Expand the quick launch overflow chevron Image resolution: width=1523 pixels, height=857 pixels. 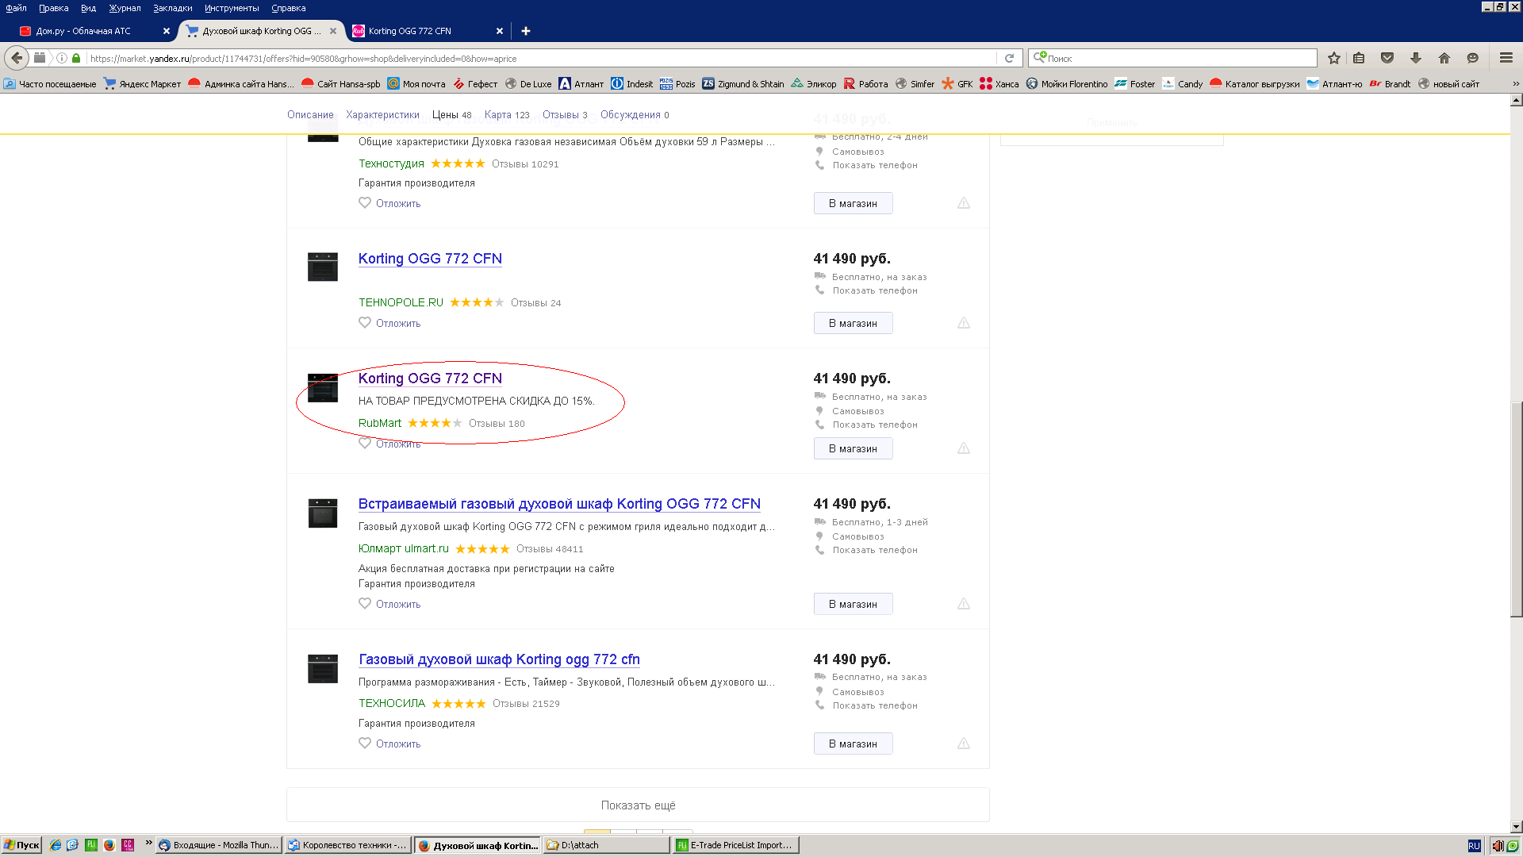pos(148,843)
